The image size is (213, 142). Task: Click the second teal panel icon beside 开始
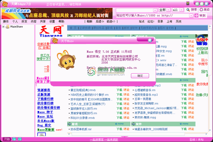point(20,139)
